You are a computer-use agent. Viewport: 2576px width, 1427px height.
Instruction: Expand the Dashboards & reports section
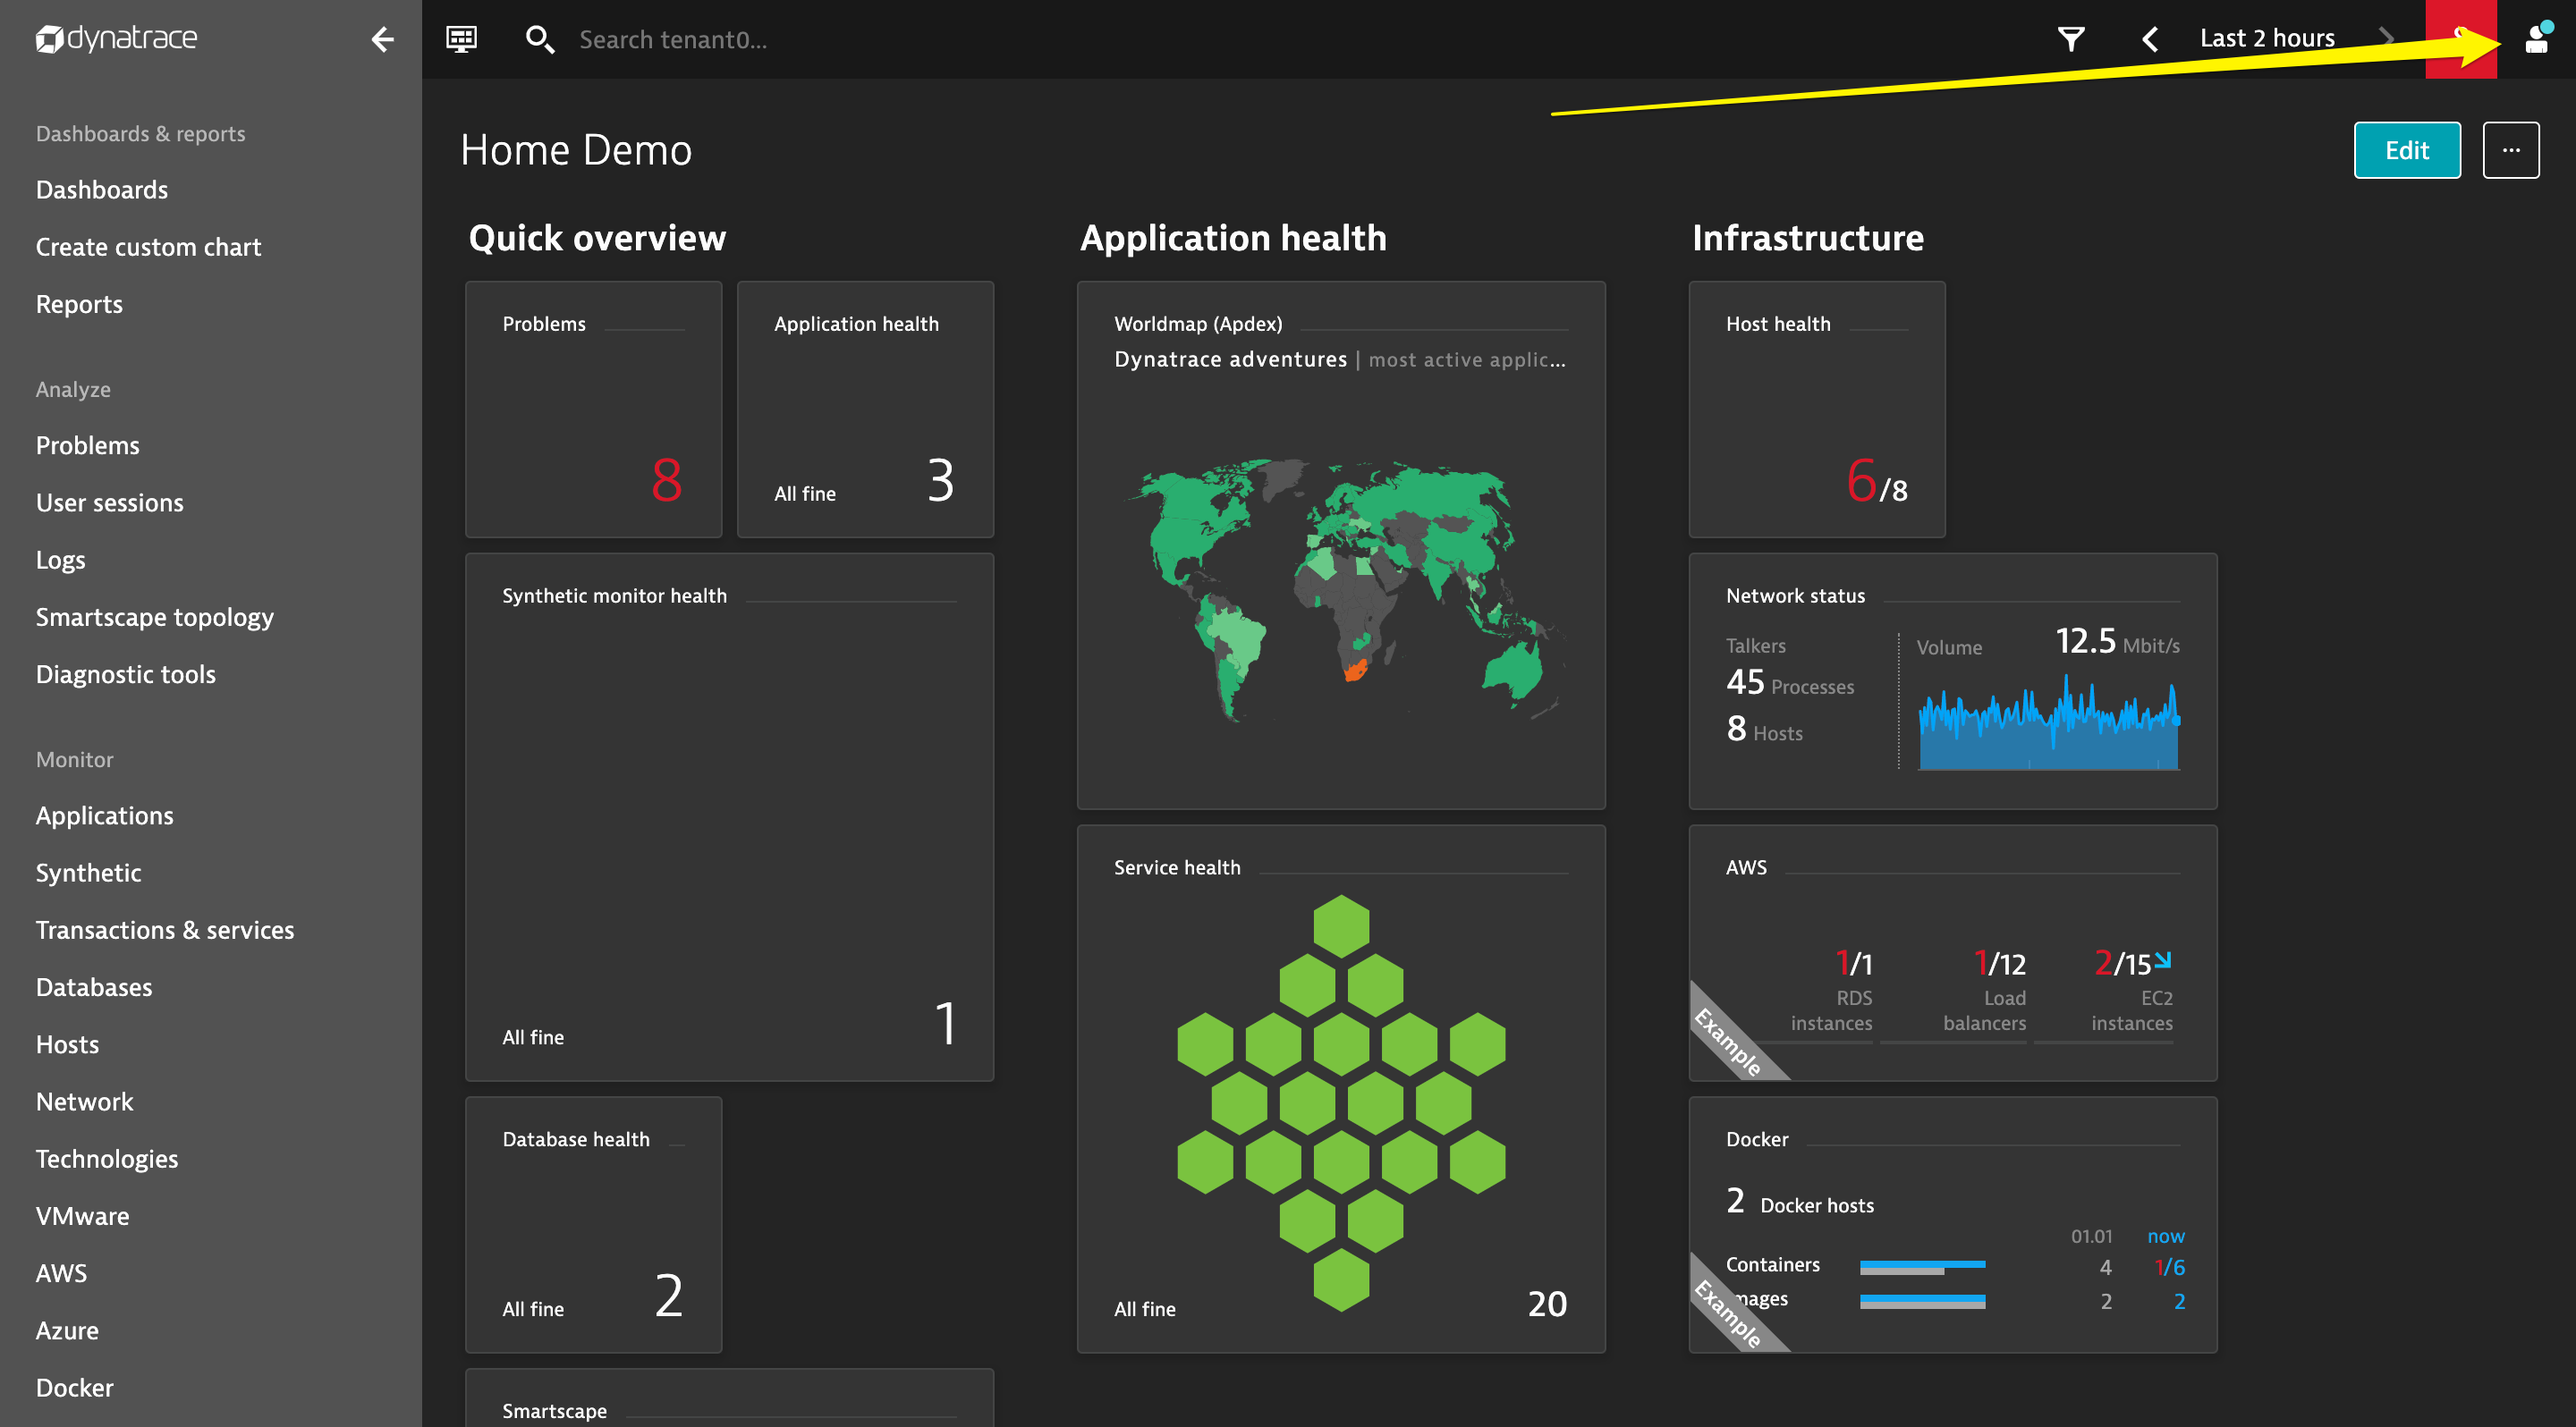pyautogui.click(x=140, y=133)
